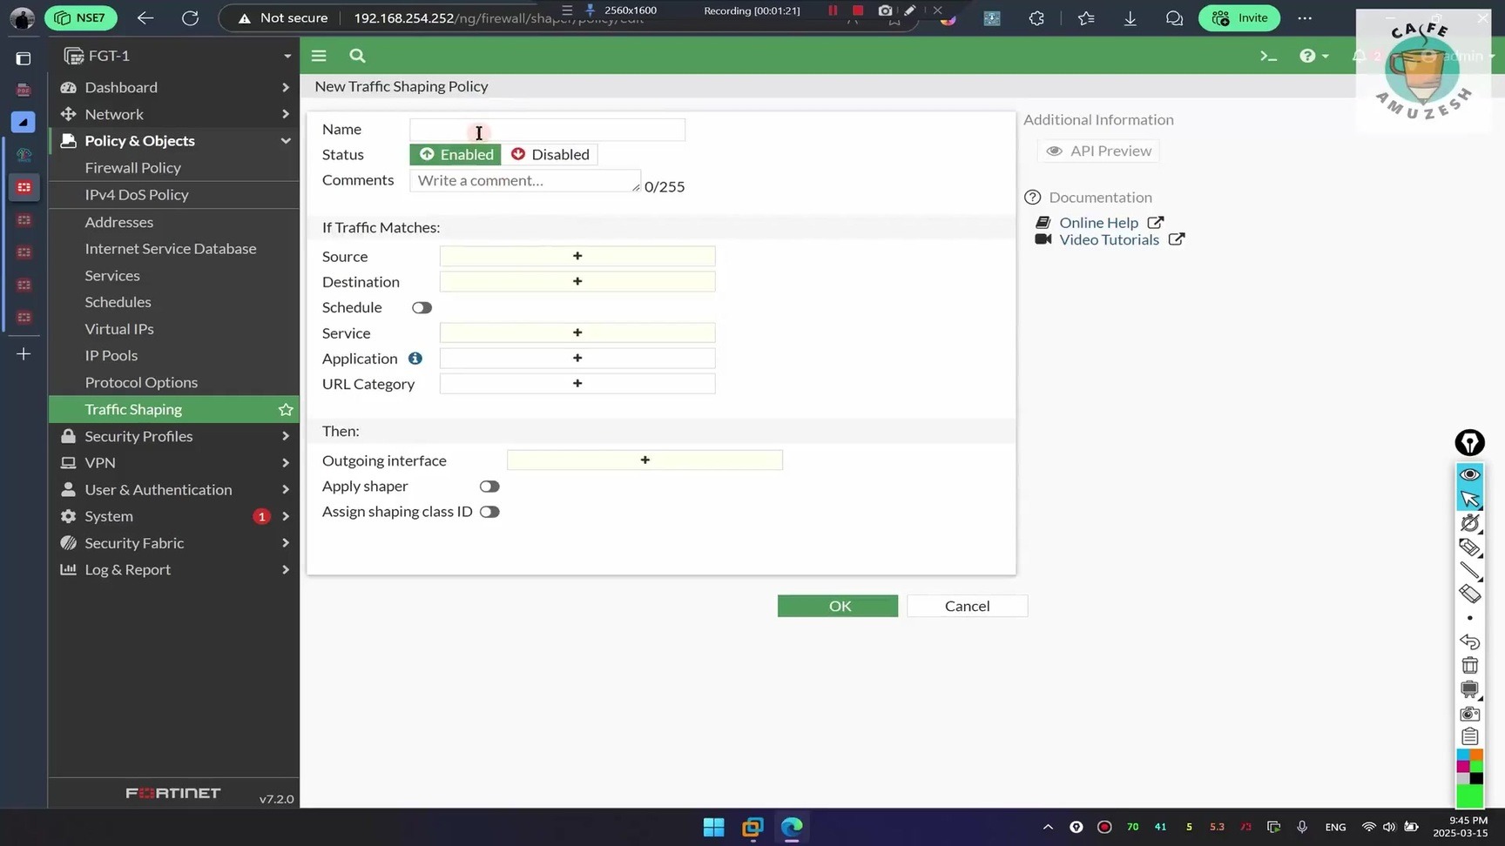Reload the page with the refresh icon
Viewport: 1505px width, 846px height.
click(x=190, y=17)
